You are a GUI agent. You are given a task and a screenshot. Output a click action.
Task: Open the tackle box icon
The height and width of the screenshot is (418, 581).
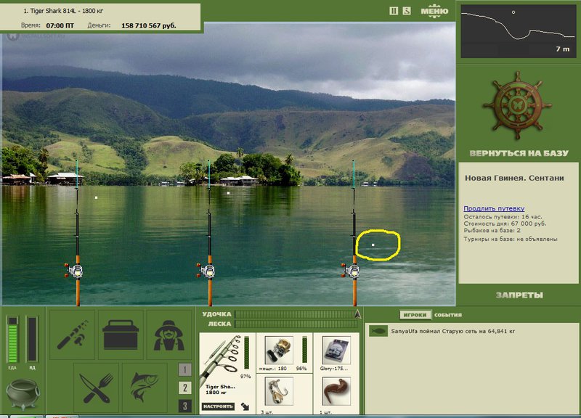click(121, 335)
